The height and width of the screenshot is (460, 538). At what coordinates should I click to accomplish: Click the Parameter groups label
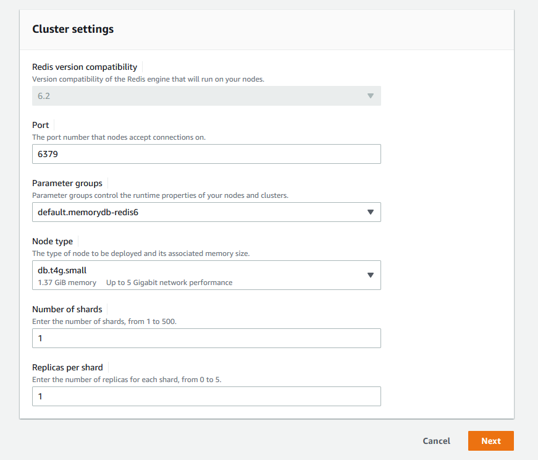pos(67,183)
